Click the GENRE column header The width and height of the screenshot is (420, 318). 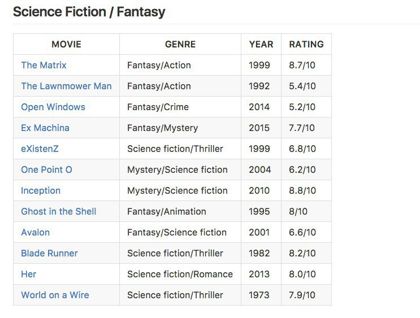click(x=180, y=44)
